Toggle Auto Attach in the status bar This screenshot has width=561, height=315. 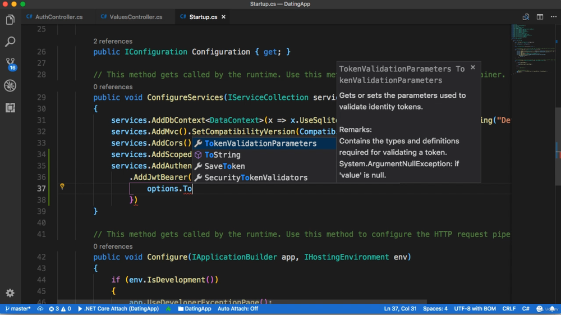[x=238, y=309]
